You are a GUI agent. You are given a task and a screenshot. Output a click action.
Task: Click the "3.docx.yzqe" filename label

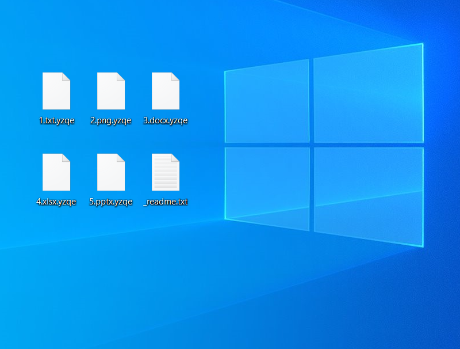click(x=166, y=120)
